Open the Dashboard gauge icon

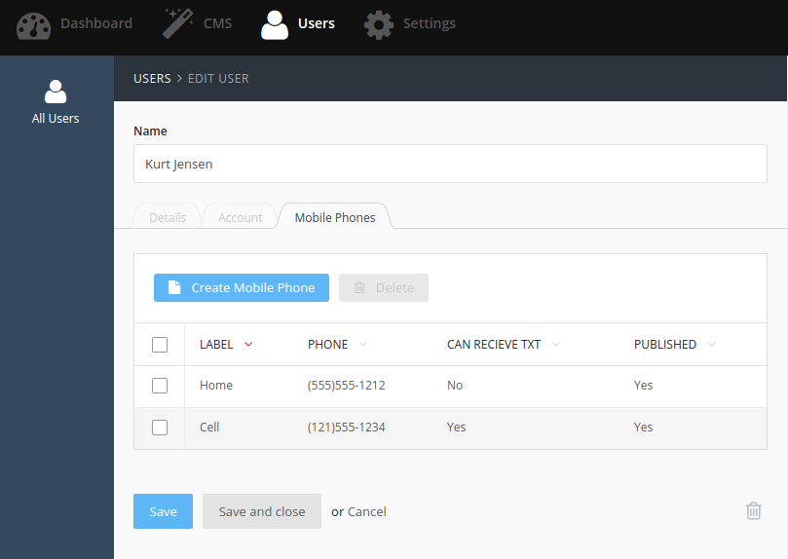pyautogui.click(x=34, y=25)
